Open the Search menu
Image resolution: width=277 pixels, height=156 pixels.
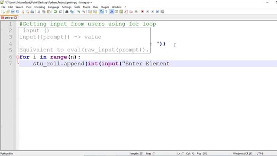click(19, 7)
